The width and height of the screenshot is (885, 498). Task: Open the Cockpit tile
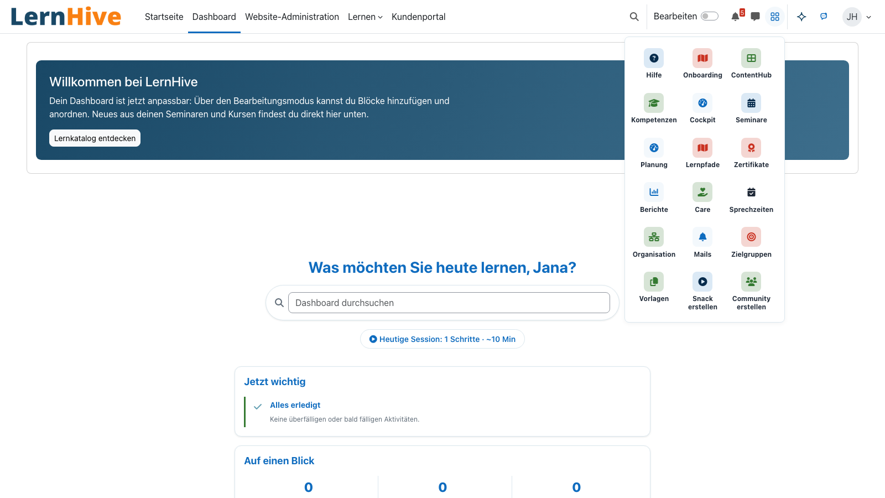click(702, 108)
